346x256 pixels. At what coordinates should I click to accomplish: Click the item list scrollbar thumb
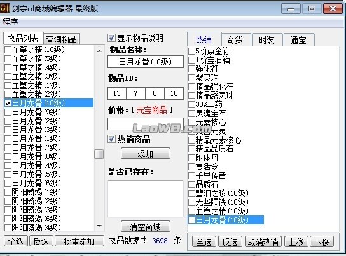(x=99, y=154)
